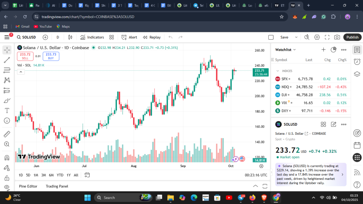The width and height of the screenshot is (363, 204).
Task: Switch to the Trading Panel tab
Action: (x=57, y=186)
